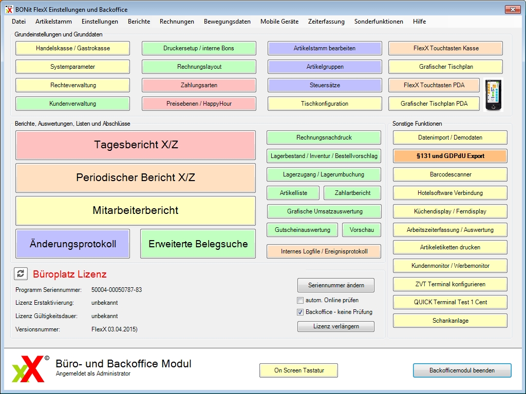The height and width of the screenshot is (394, 526).
Task: Open Kundenmonitor / Werbemonitor settings
Action: [450, 266]
